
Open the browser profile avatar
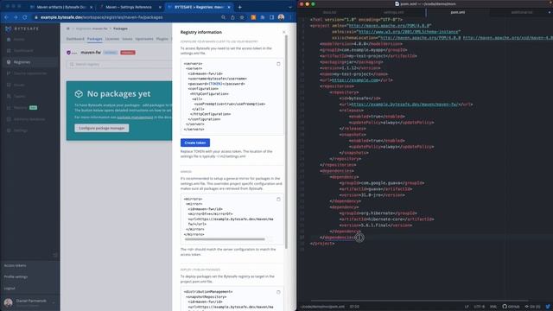pyautogui.click(x=281, y=17)
